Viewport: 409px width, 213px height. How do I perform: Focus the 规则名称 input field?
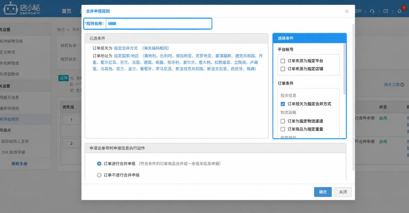[159, 23]
